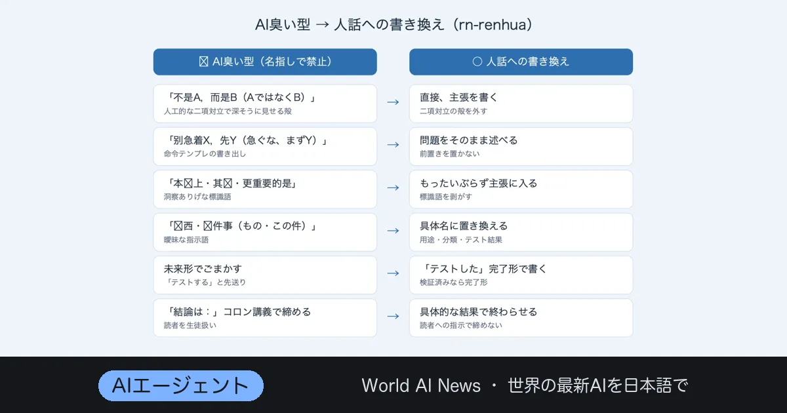Click the '直接、主張を書く' card title
Viewport: 787px width, 413px height.
click(x=459, y=97)
